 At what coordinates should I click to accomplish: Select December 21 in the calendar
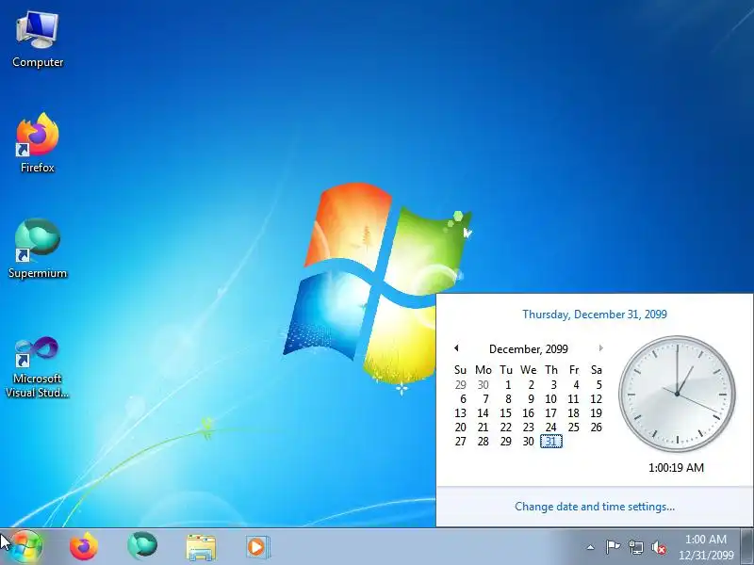pyautogui.click(x=483, y=428)
